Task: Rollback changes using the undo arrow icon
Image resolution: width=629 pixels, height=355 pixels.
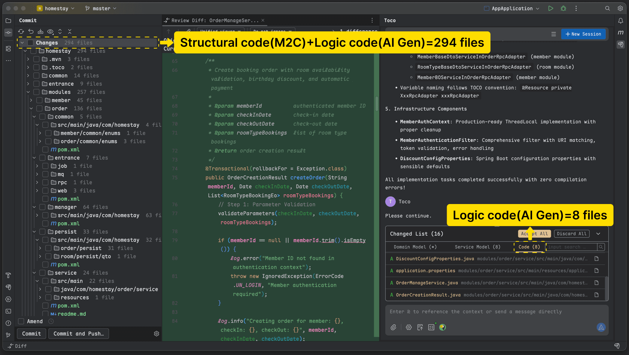Action: coord(31,31)
